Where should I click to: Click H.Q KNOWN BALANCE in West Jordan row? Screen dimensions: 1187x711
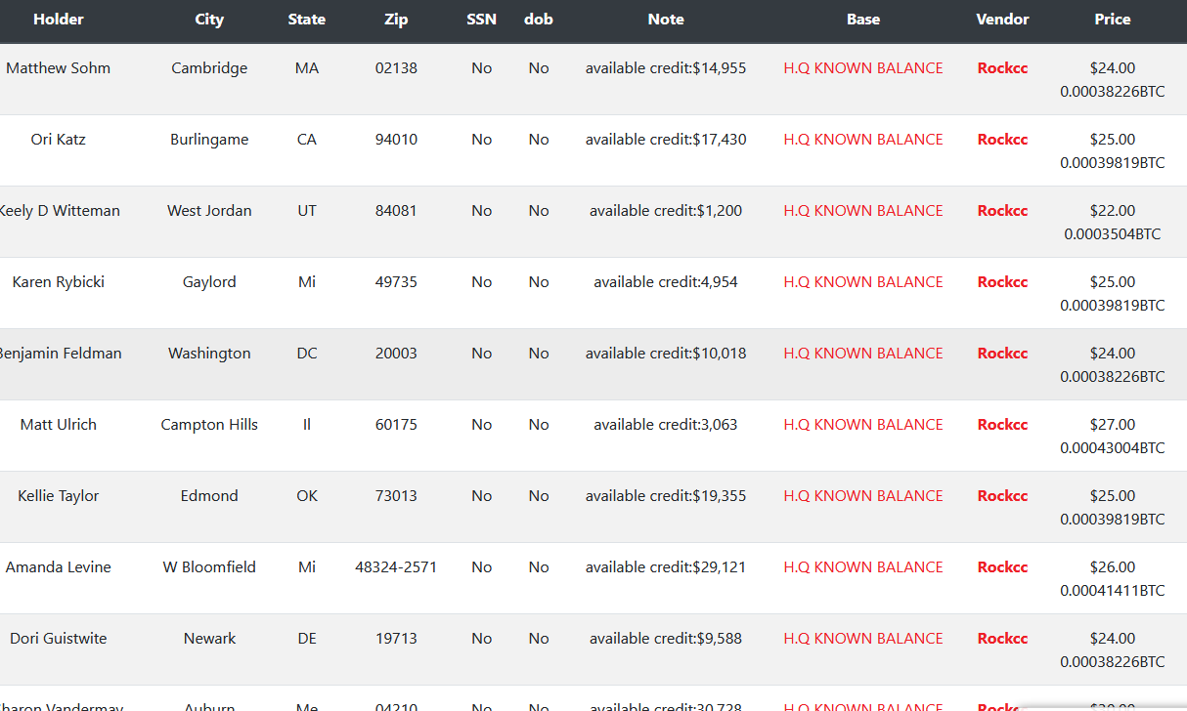(863, 211)
